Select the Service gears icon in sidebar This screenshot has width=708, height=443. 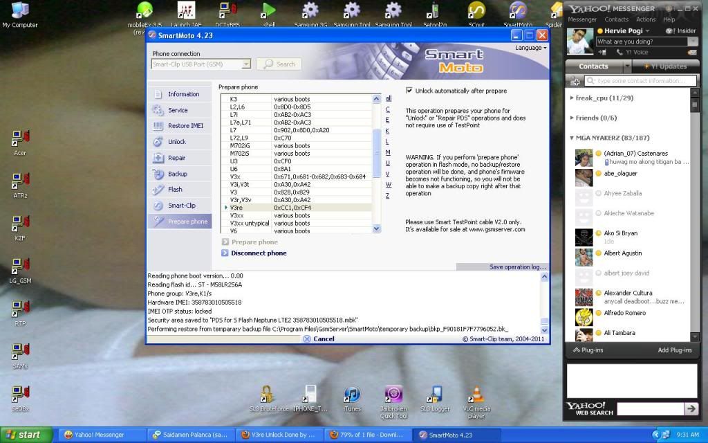158,110
